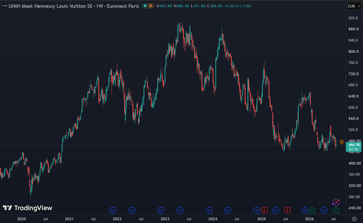Click the 720.0 price axis label

click(x=353, y=74)
